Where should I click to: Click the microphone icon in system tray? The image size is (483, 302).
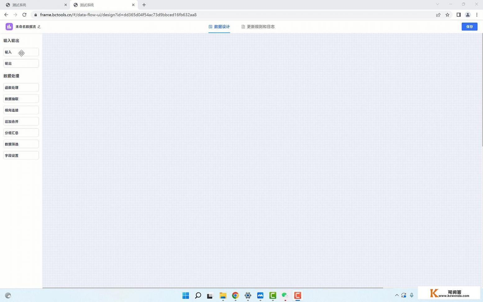(412, 295)
